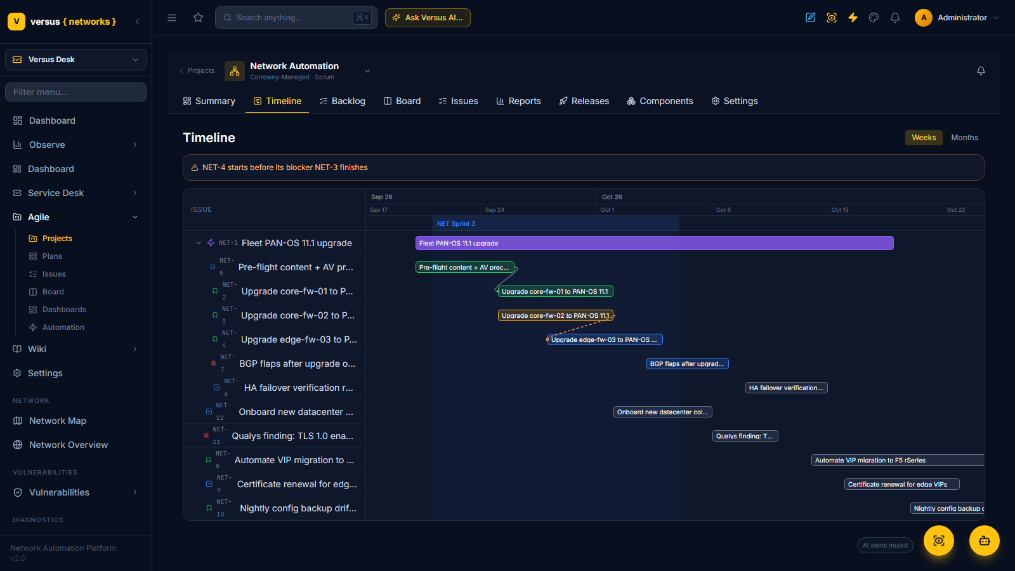Viewport: 1015px width, 571px height.
Task: Click the purple Fleet PAN-OS 11.1 upgrade bar
Action: [x=655, y=243]
